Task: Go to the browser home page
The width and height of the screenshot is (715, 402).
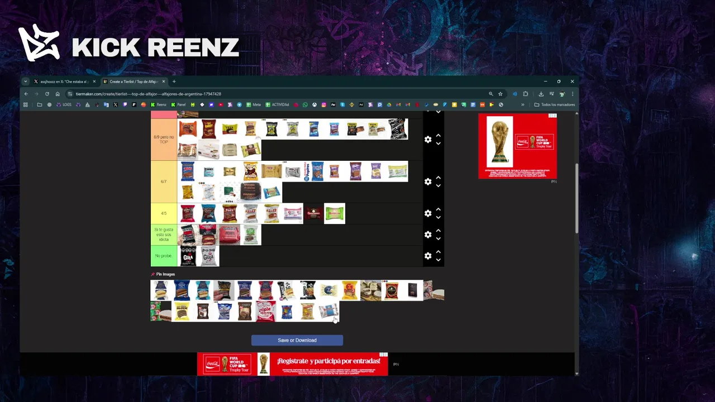Action: coord(58,94)
